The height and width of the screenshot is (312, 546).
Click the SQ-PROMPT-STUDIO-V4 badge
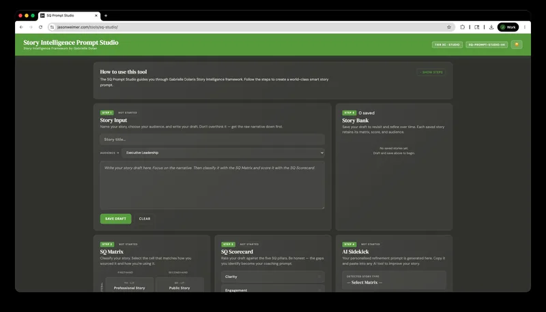(x=487, y=44)
